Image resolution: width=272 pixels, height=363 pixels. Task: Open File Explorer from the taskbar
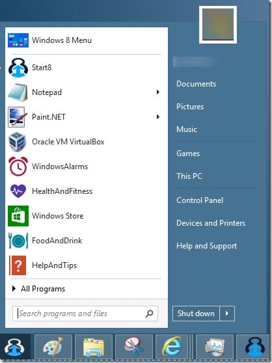coord(94,347)
